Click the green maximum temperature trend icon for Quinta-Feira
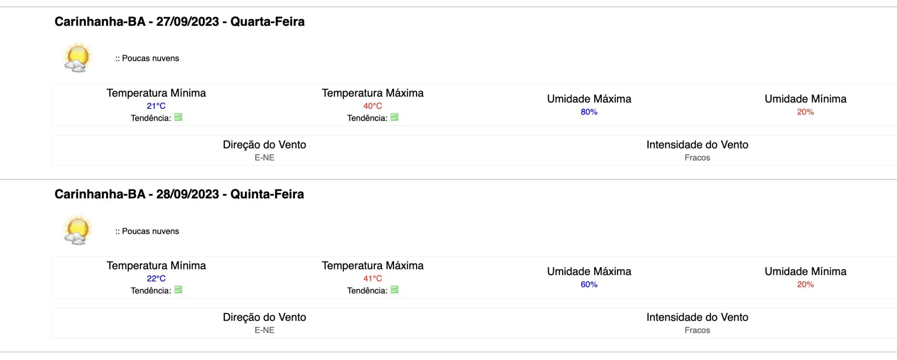The height and width of the screenshot is (360, 897). click(395, 290)
